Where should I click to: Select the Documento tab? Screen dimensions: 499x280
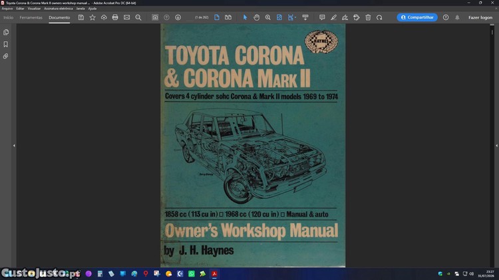(59, 17)
